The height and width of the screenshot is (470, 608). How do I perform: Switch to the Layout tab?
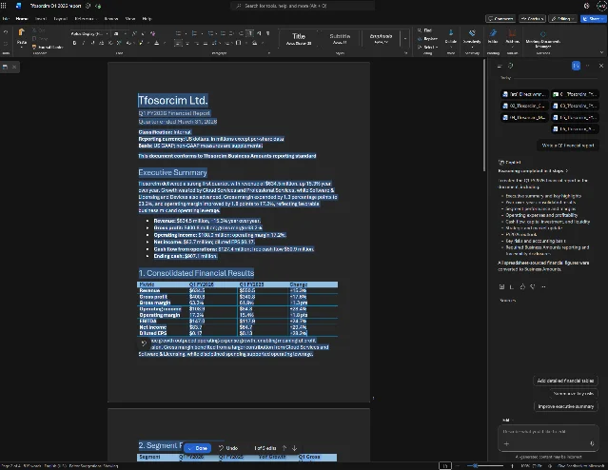tap(60, 19)
